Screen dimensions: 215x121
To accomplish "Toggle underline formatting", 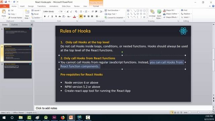I will (52, 16).
